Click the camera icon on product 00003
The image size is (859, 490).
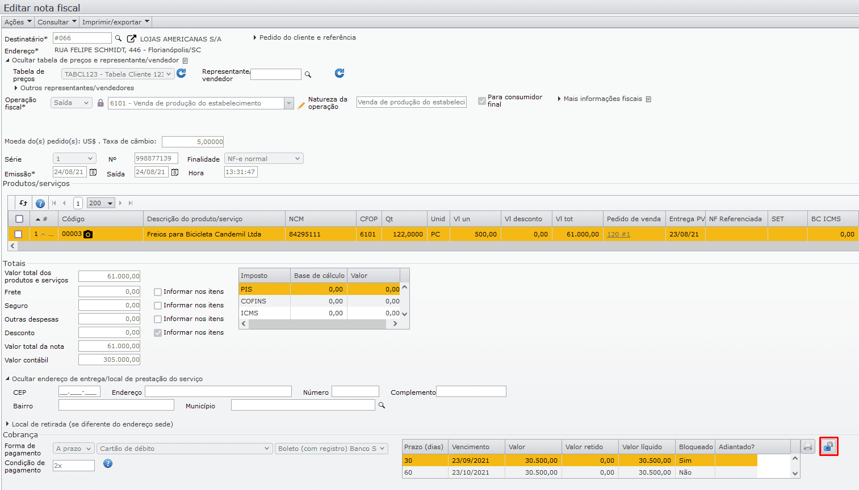pyautogui.click(x=88, y=234)
